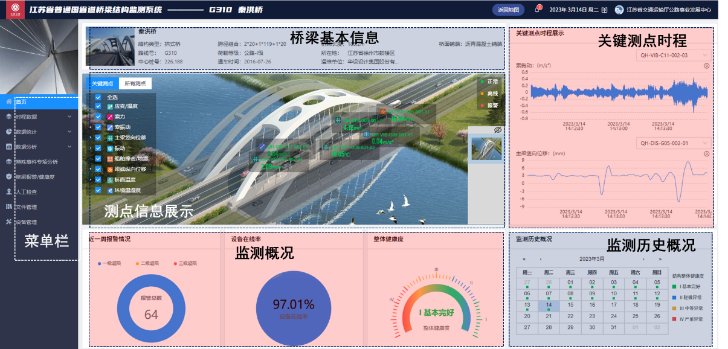Image resolution: width=728 pixels, height=349 pixels.
Task: Toggle the 全选 checkbox
Action: (x=98, y=97)
